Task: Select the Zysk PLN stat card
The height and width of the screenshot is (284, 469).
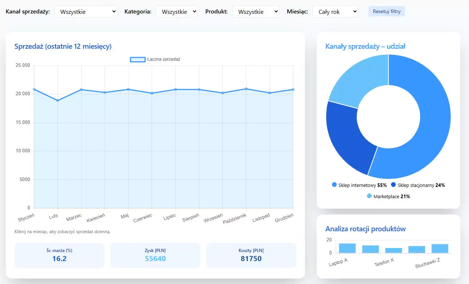Action: [x=155, y=255]
